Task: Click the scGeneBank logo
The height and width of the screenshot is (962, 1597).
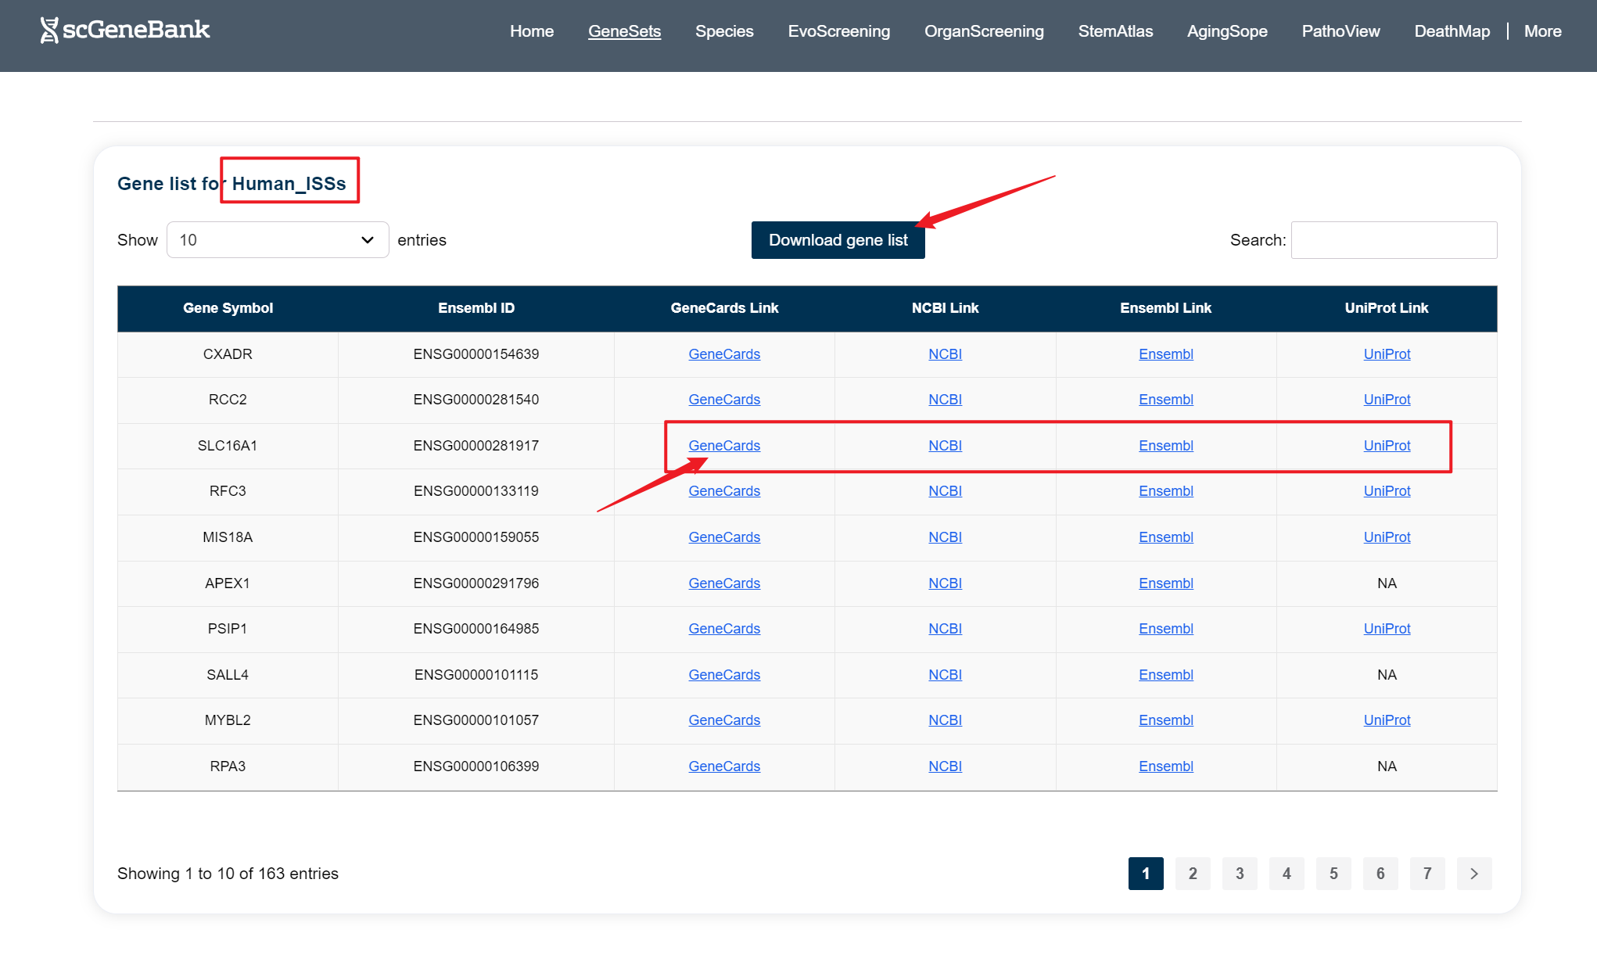Action: coord(125,31)
